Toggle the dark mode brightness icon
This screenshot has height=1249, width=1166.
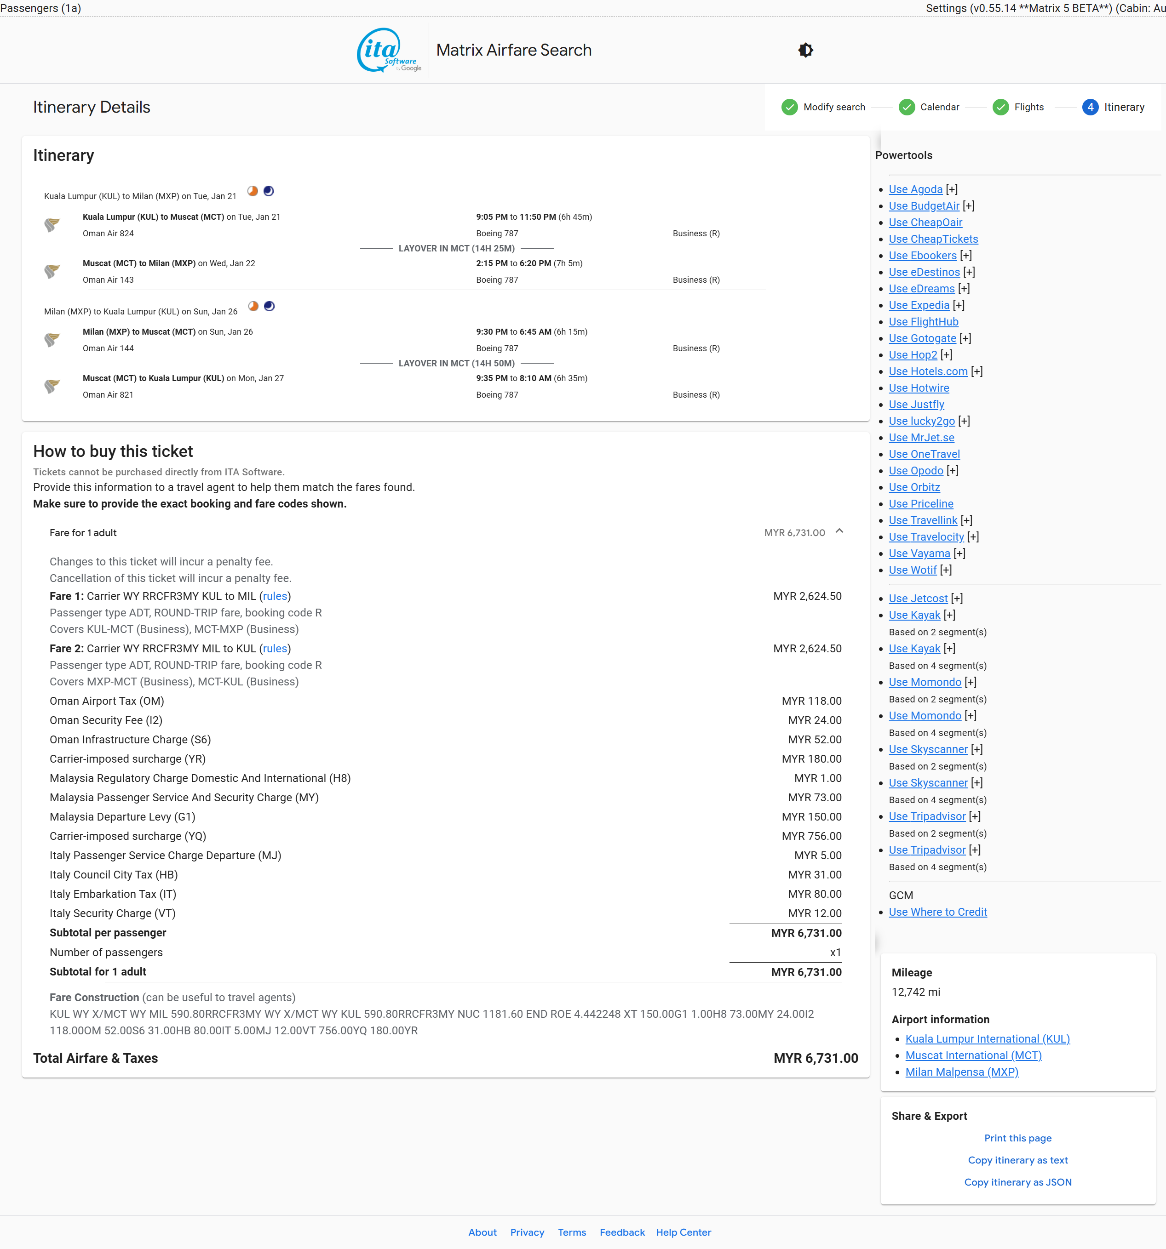805,50
